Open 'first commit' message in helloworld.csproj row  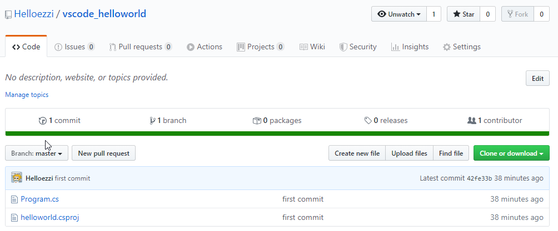[303, 217]
